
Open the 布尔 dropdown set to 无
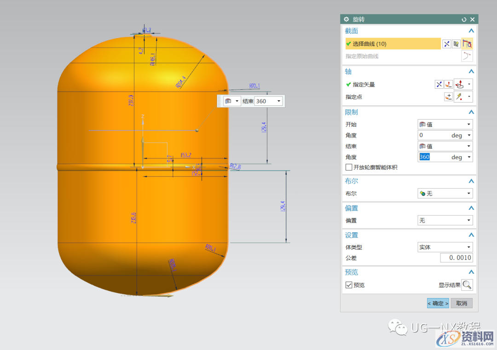pos(445,194)
